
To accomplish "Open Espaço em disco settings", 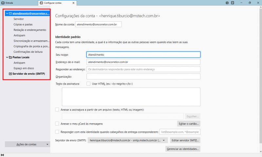I will pyautogui.click(x=24, y=68).
